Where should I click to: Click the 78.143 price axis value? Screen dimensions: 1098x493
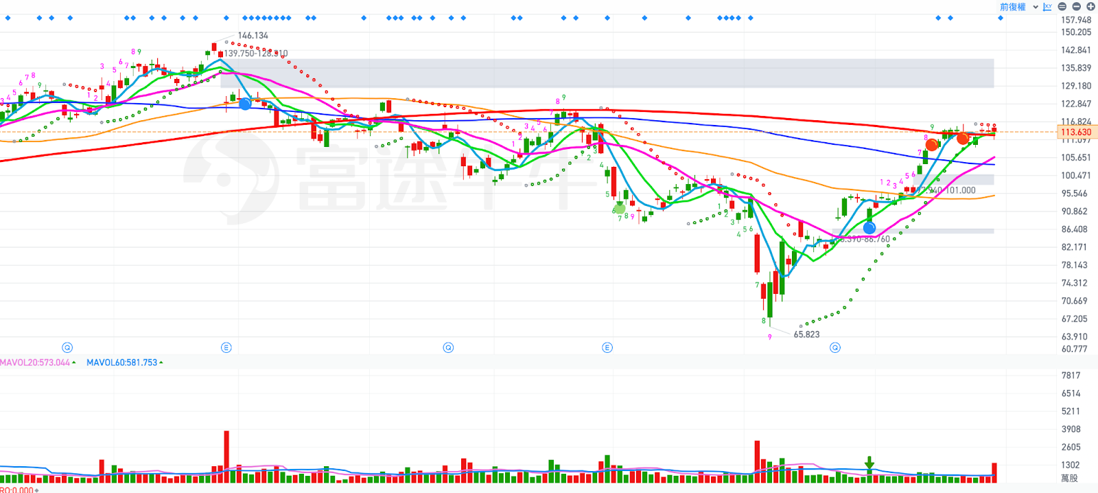coord(1075,265)
